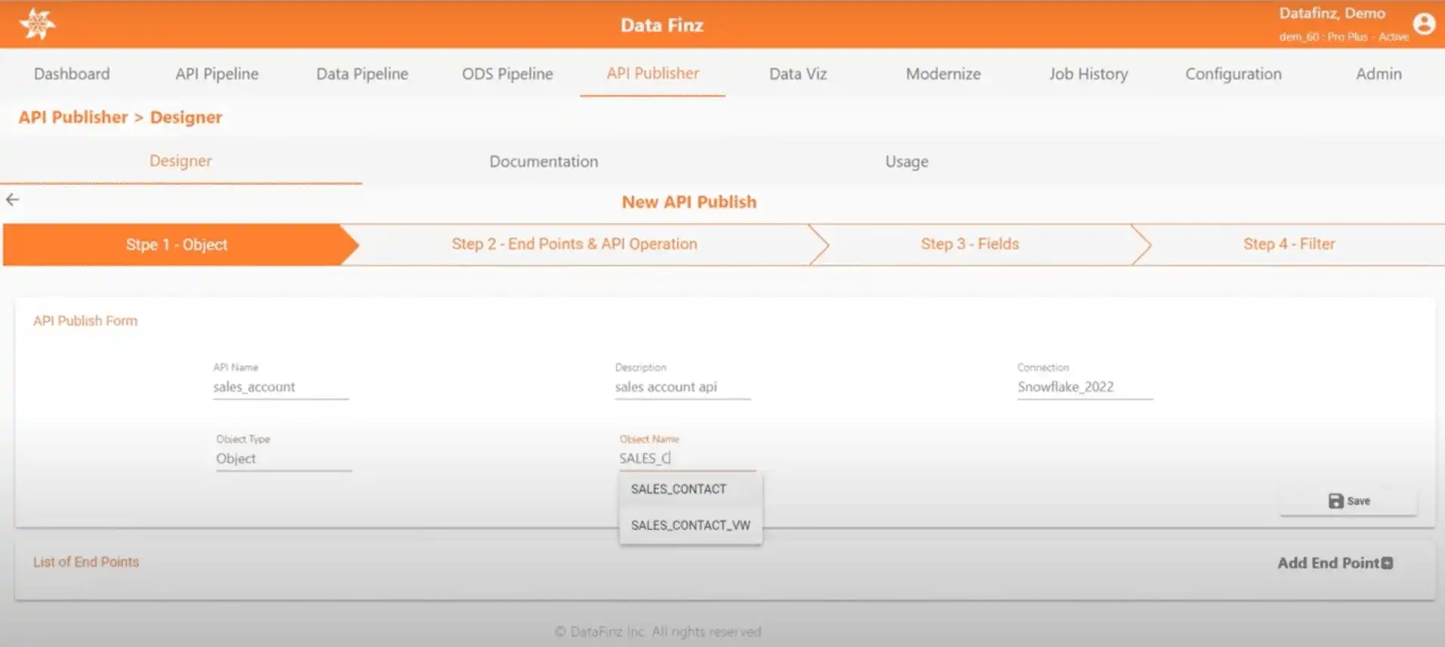Click the API Publisher breadcrumb link
Screen dimensions: 1445x647
pyautogui.click(x=73, y=117)
